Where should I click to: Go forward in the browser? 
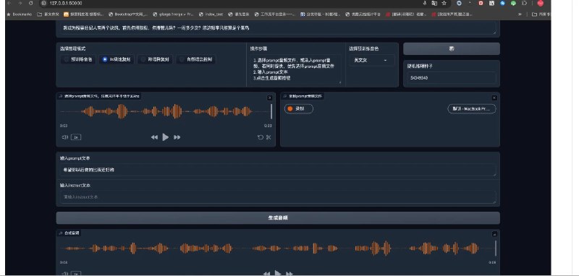coord(20,3)
